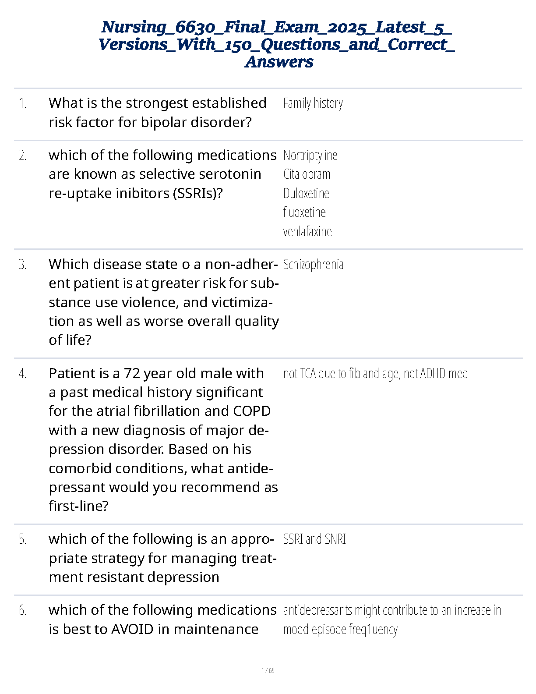Click question number 5

tap(23, 539)
